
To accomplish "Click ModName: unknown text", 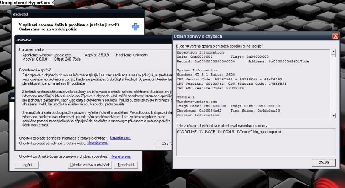I will pos(132,55).
